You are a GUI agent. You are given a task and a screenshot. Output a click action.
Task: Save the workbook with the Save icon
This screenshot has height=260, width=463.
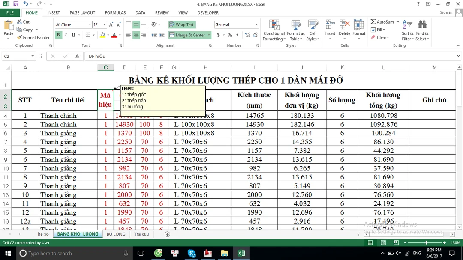click(16, 4)
